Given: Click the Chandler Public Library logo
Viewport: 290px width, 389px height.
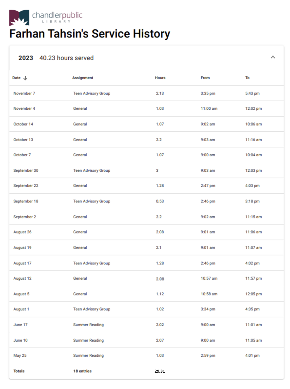Looking at the screenshot, I should coord(46,17).
